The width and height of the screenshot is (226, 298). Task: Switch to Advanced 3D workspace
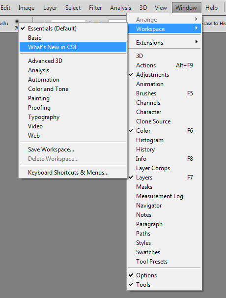pyautogui.click(x=73, y=61)
